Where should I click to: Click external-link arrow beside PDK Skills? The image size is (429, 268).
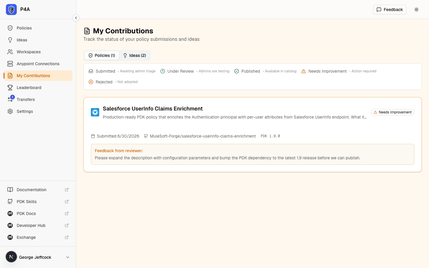click(x=67, y=202)
